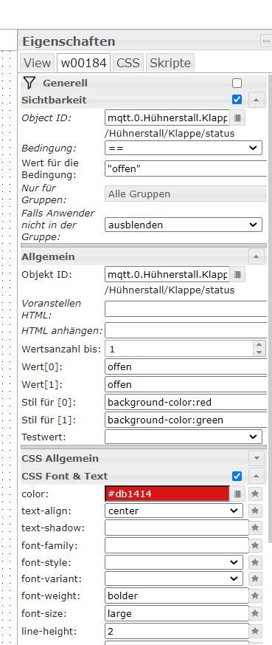Viewport: 272px width, 645px height.
Task: Decrease Wertsanzahl bis with down arrow
Action: coord(259,352)
